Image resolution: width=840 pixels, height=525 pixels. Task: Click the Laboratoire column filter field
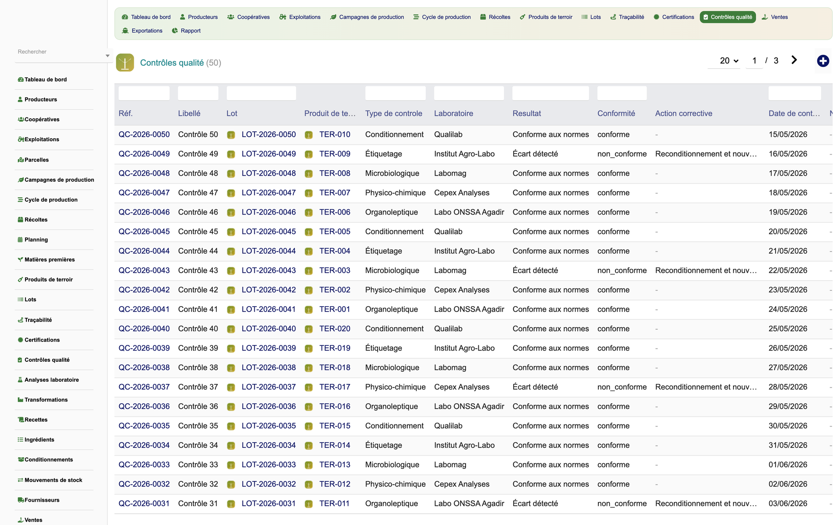469,93
